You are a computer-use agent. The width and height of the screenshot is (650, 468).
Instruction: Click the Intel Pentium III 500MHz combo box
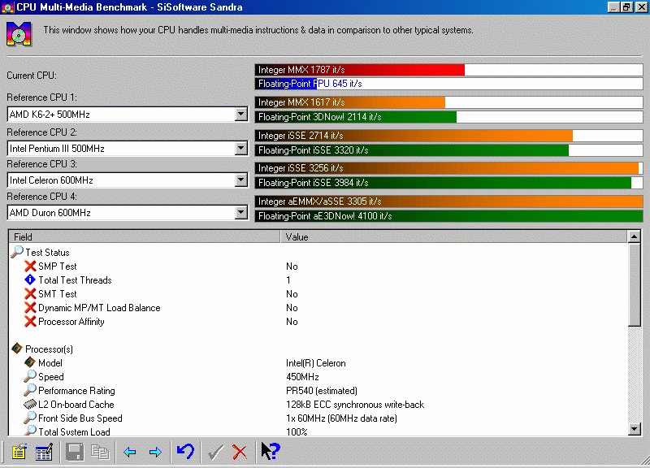pos(128,148)
